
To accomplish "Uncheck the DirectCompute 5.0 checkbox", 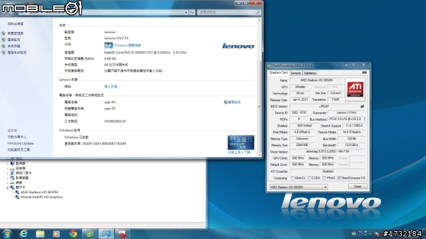I will [x=339, y=178].
